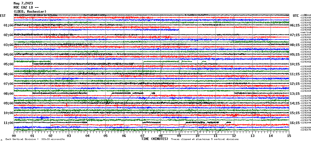
Task: Click the 08:00 EST hour label
Action: pyautogui.click(x=9, y=94)
